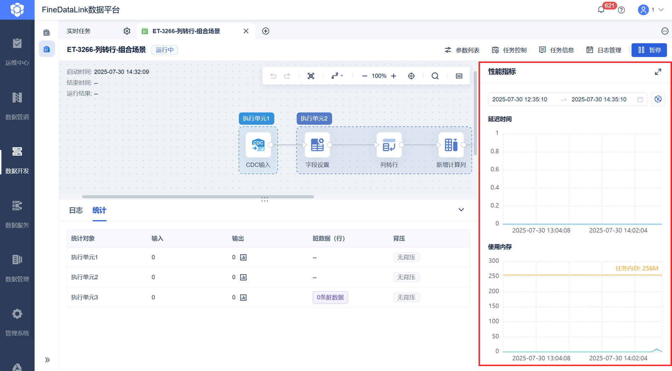Pause the task with 暂停 button
The image size is (672, 371).
[x=649, y=50]
